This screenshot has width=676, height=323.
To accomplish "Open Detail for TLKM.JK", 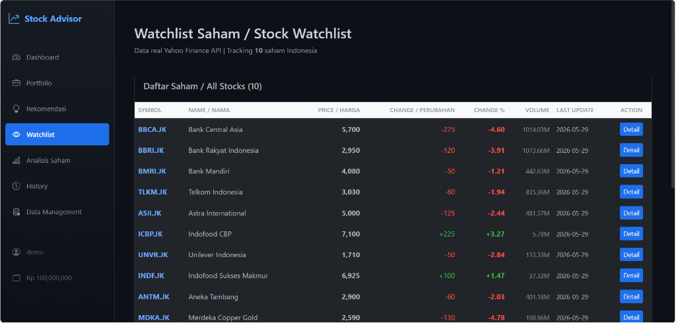I will [631, 192].
